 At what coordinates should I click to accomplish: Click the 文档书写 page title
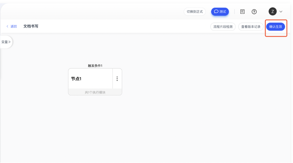pyautogui.click(x=31, y=26)
